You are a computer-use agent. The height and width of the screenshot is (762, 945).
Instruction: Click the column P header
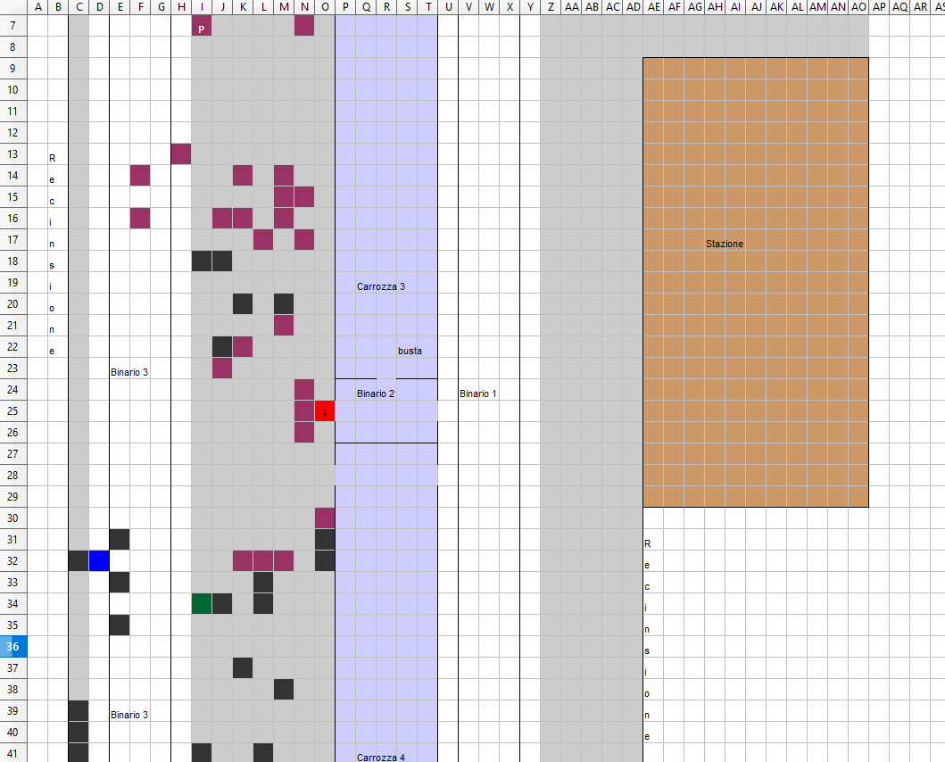[345, 7]
